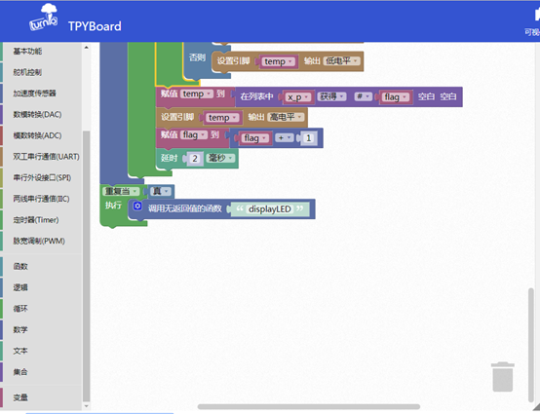Open the x_p list variable dropdown
Viewport: 540px width, 414px height.
tap(298, 97)
